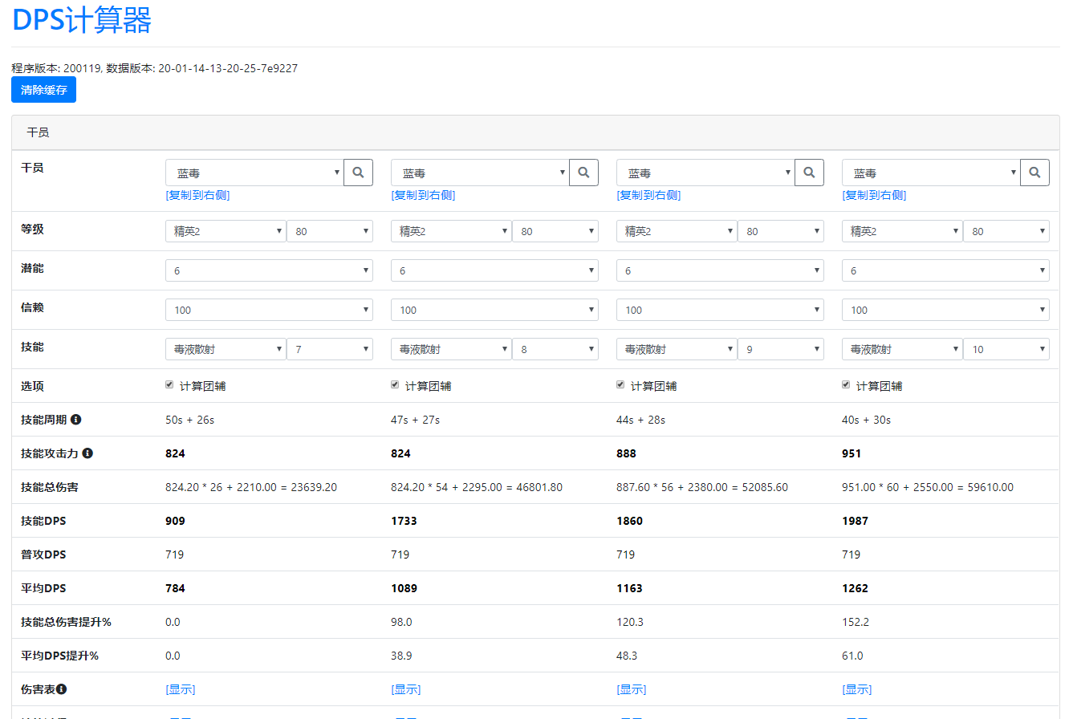Toggle 计算团辅 checkbox in second column
This screenshot has width=1069, height=719.
coord(395,385)
